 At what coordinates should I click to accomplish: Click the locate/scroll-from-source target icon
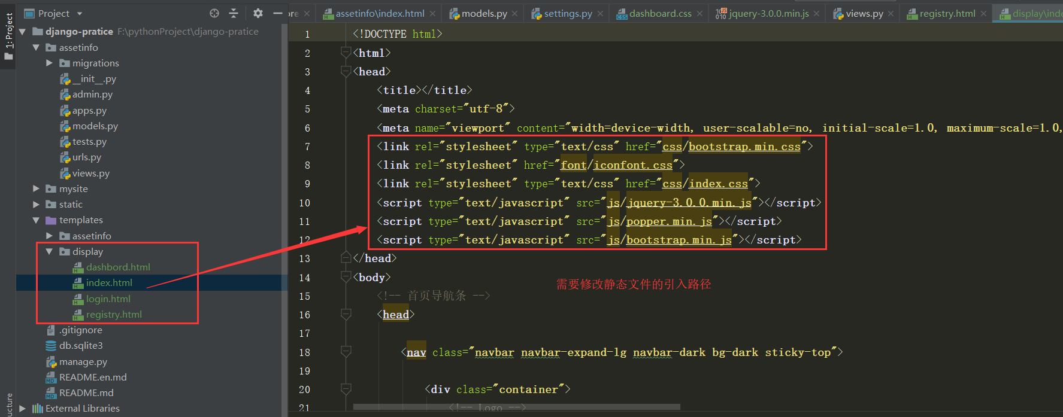[x=214, y=13]
